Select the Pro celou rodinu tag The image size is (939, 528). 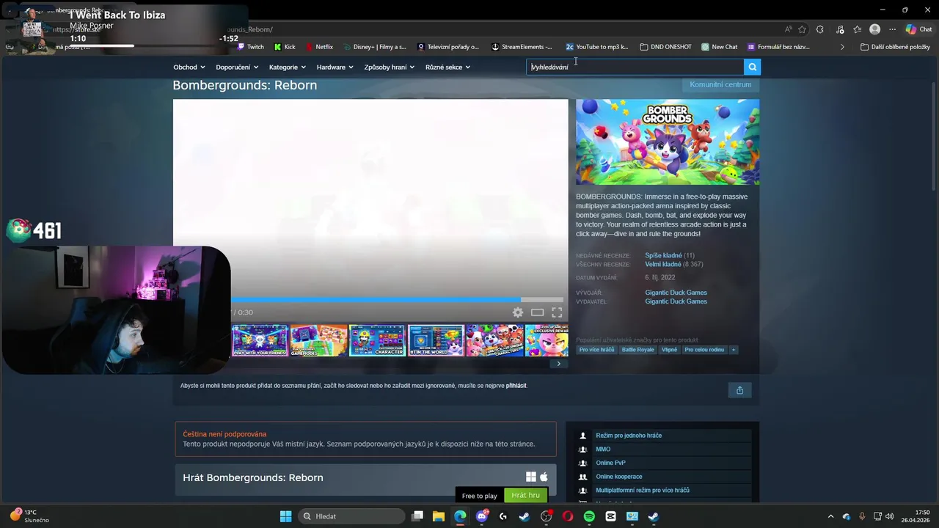coord(704,350)
